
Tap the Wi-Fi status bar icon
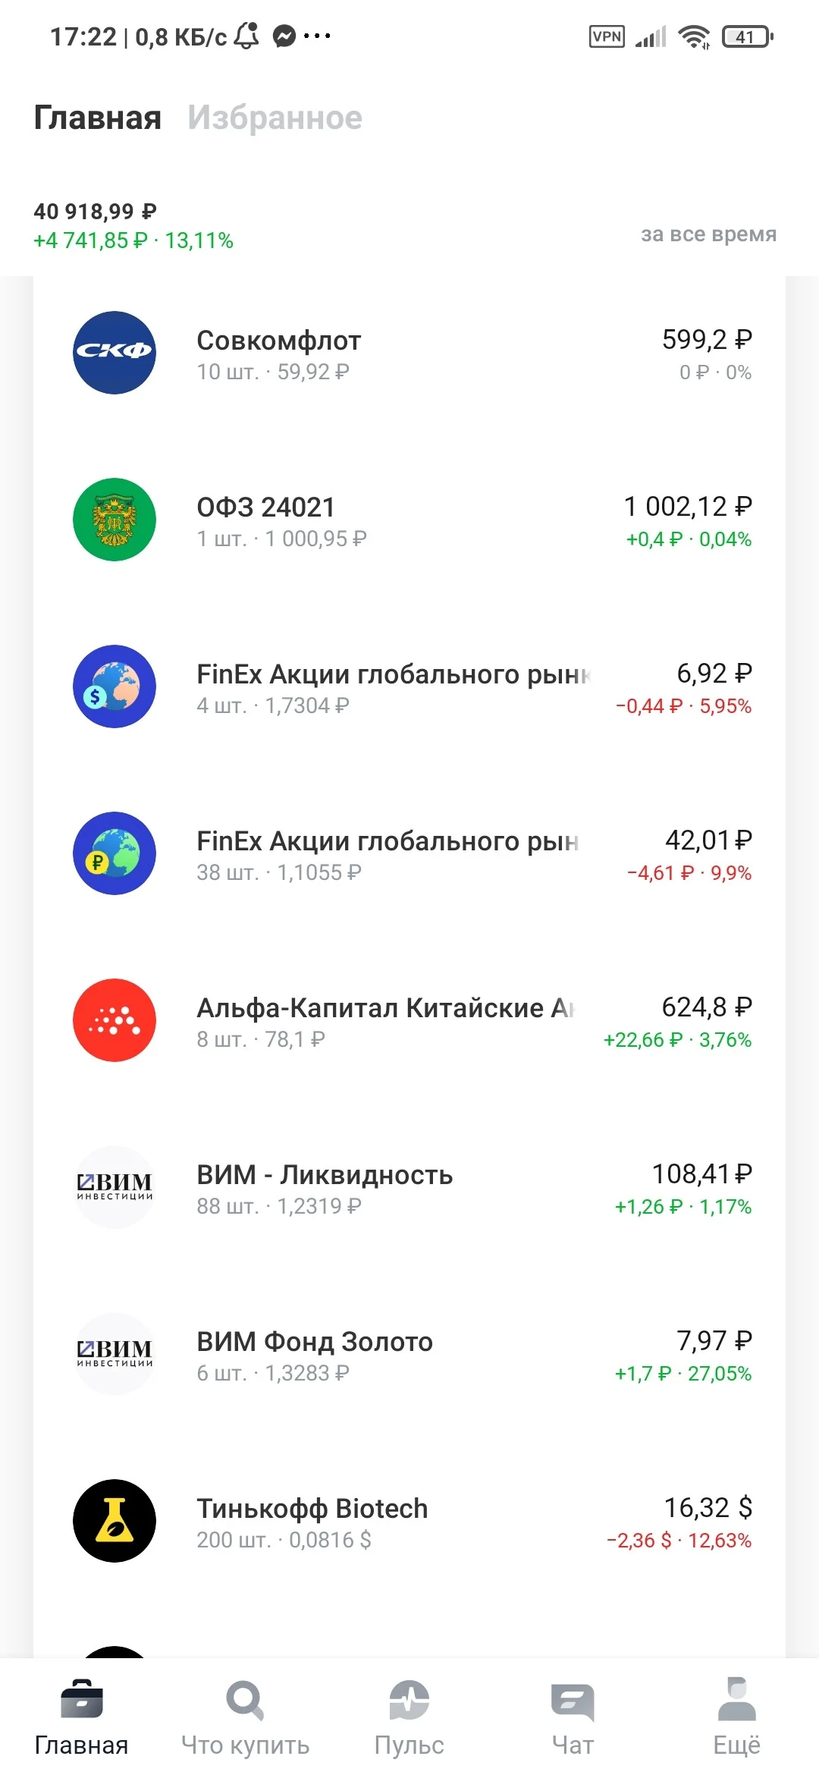(694, 36)
